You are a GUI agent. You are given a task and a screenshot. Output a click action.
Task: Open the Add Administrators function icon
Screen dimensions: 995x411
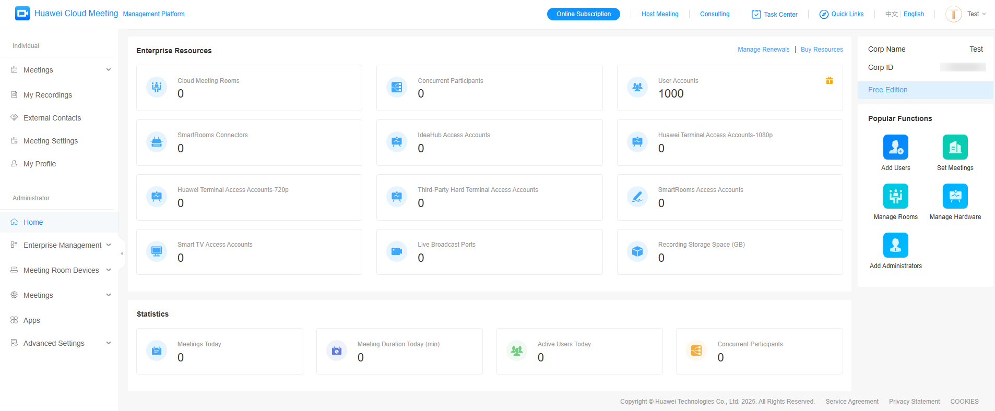[x=896, y=245]
